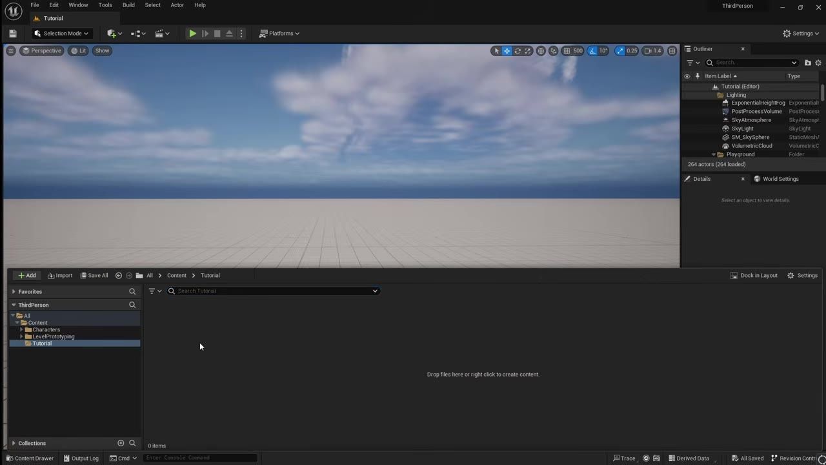
Task: Open the quick add content cube menu
Action: pyautogui.click(x=114, y=34)
